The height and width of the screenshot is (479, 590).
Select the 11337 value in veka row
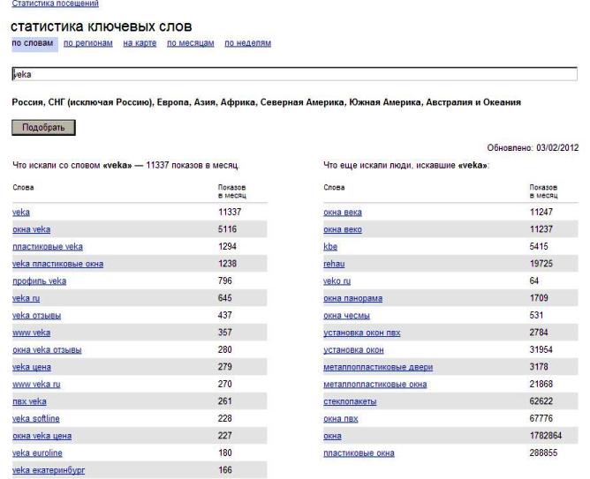tap(230, 213)
